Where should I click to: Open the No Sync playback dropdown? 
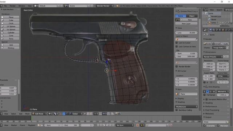[x=125, y=125]
